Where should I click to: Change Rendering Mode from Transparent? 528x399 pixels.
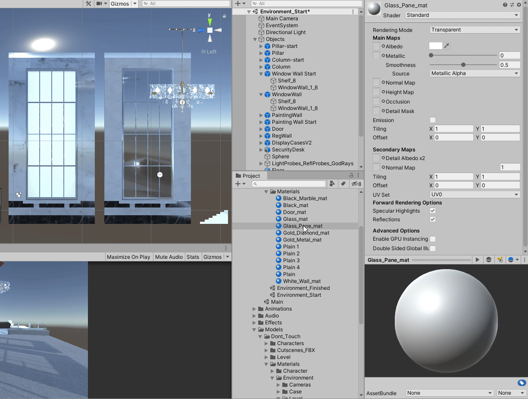point(474,29)
